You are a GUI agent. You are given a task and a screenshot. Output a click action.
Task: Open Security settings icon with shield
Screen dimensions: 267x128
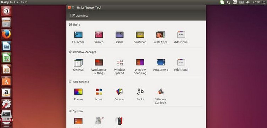[99, 121]
